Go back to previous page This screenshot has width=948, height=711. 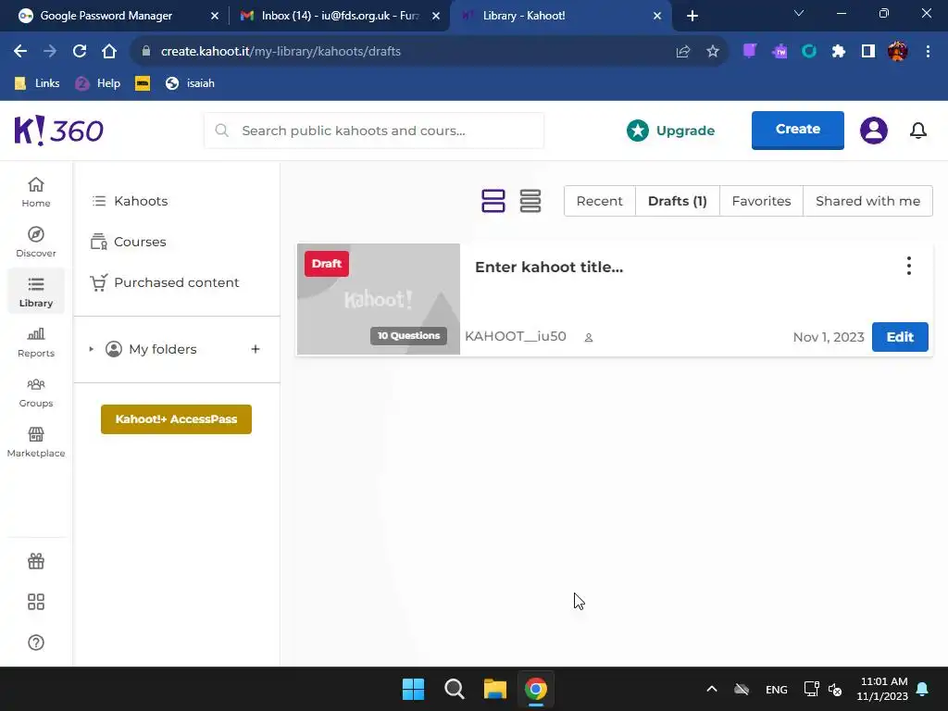tap(20, 52)
